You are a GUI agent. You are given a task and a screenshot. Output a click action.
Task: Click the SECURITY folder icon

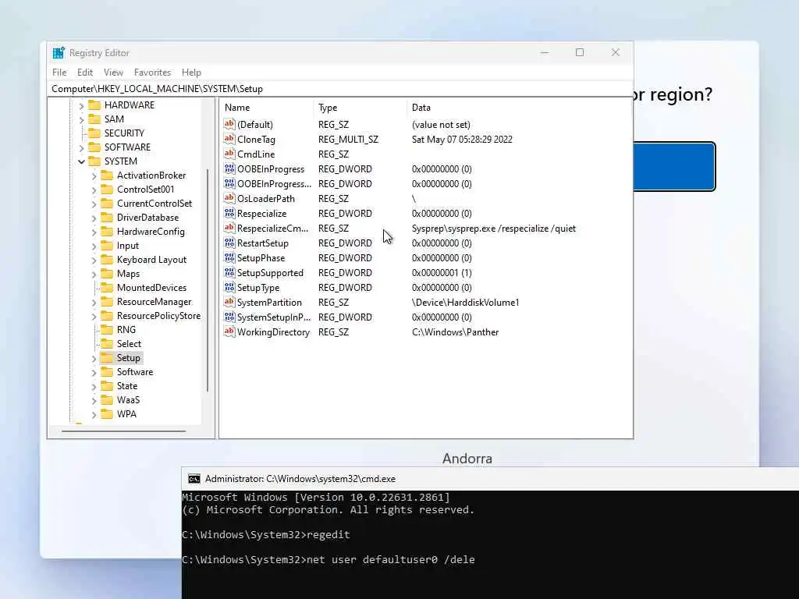[94, 133]
